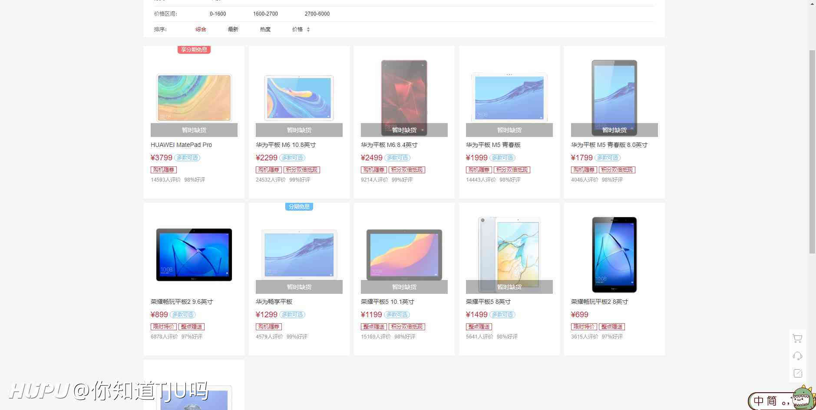Click price ¥1799

582,158
